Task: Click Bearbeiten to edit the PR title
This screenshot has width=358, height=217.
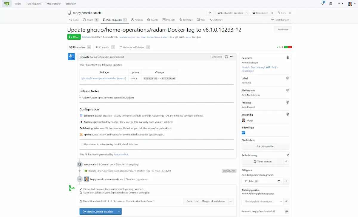Action: [x=283, y=29]
